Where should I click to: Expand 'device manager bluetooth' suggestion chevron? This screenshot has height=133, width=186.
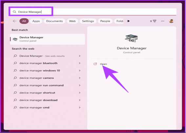click(80, 63)
